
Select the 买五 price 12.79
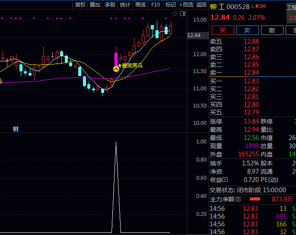[x=251, y=112]
